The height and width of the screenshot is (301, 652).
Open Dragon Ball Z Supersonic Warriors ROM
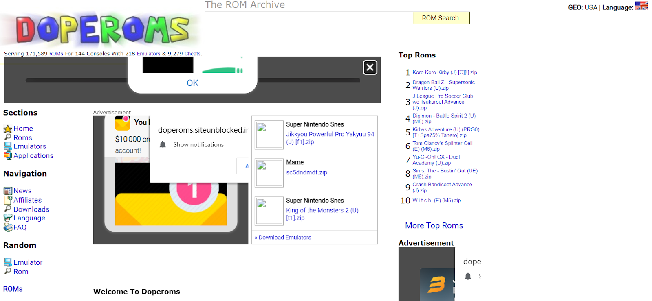coord(443,85)
